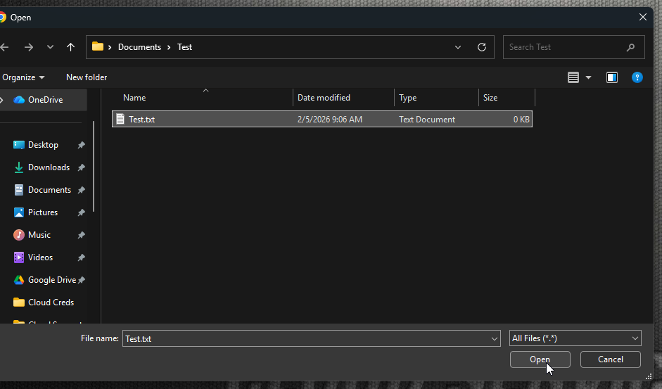Screen dimensions: 662x389
Task: Open Desktop in quick access
Action: (x=43, y=145)
